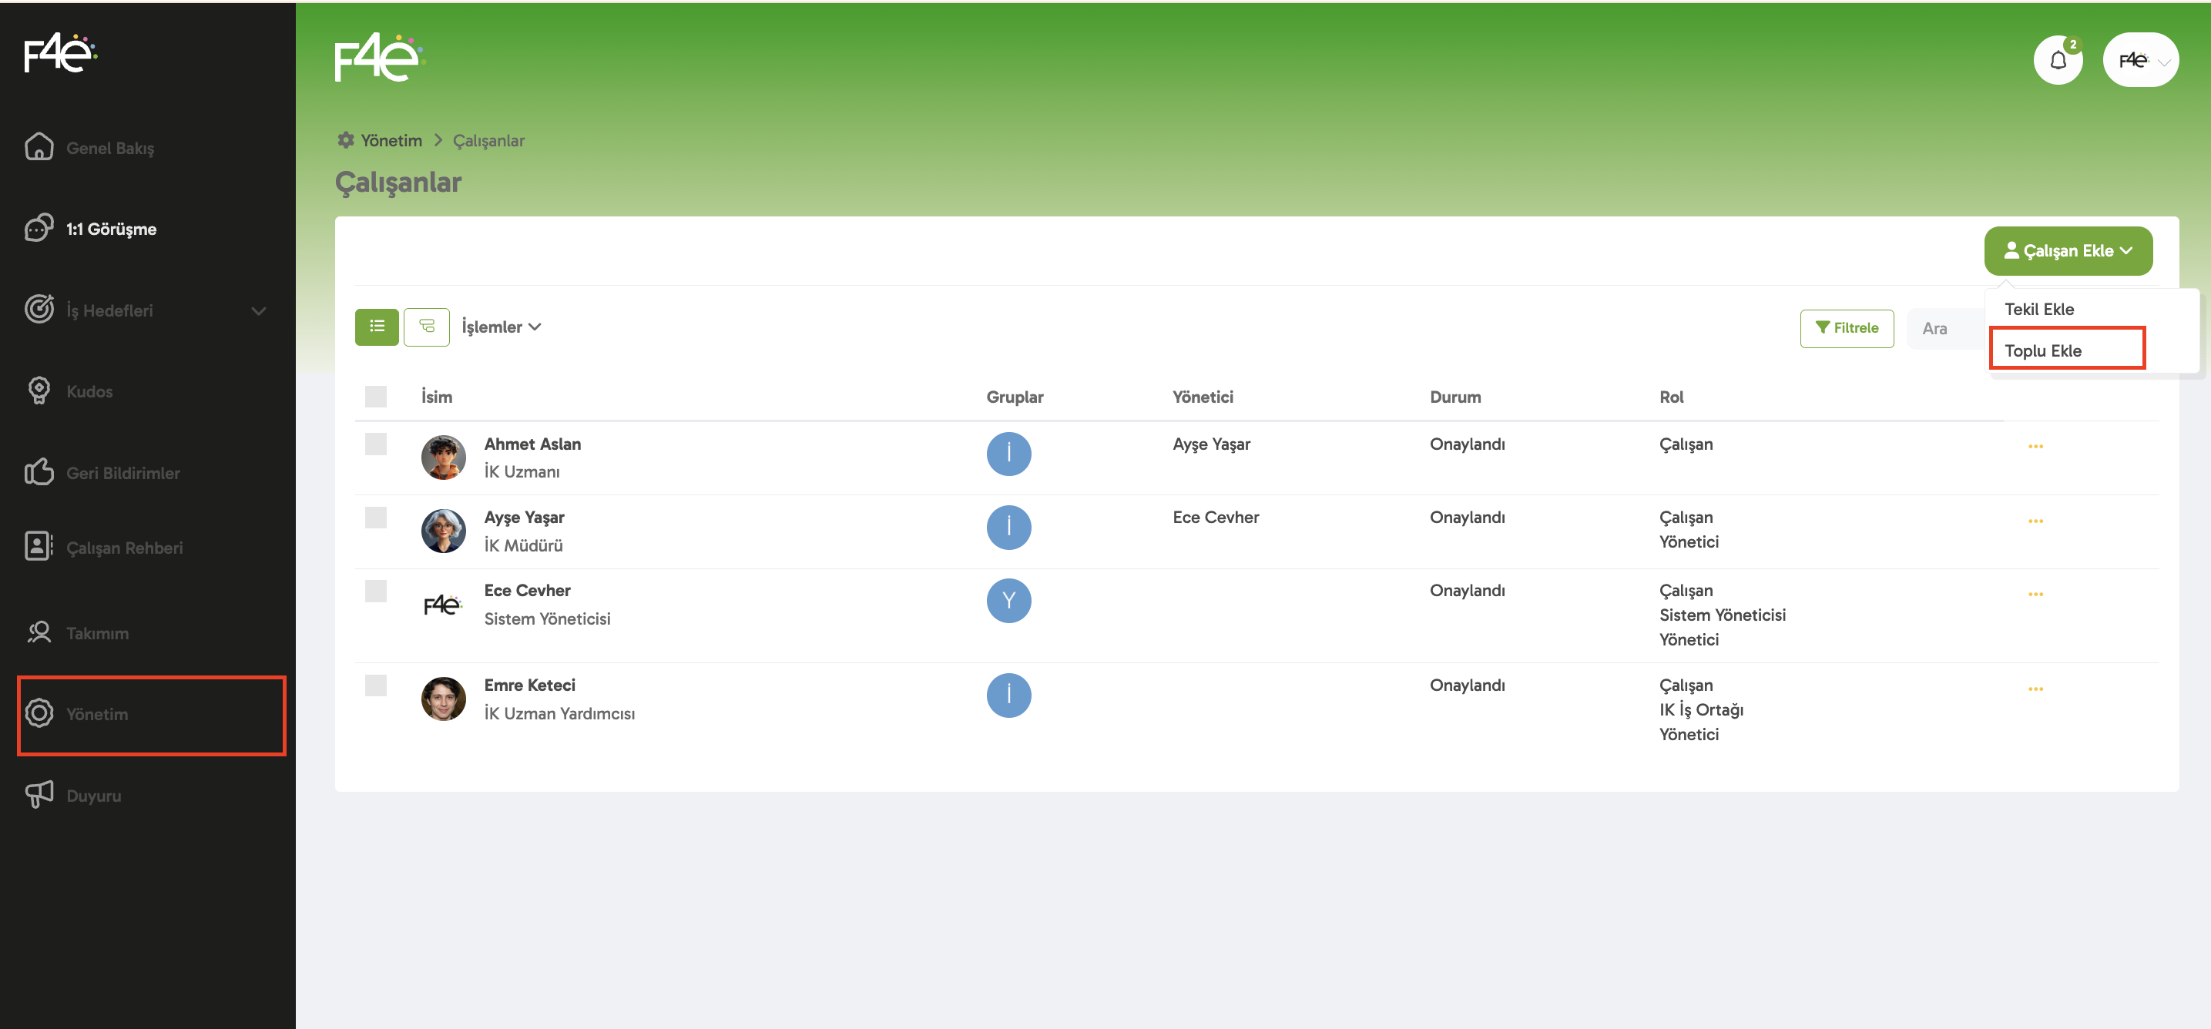Check the box for Emre Keteci
Image resolution: width=2211 pixels, height=1029 pixels.
click(376, 685)
